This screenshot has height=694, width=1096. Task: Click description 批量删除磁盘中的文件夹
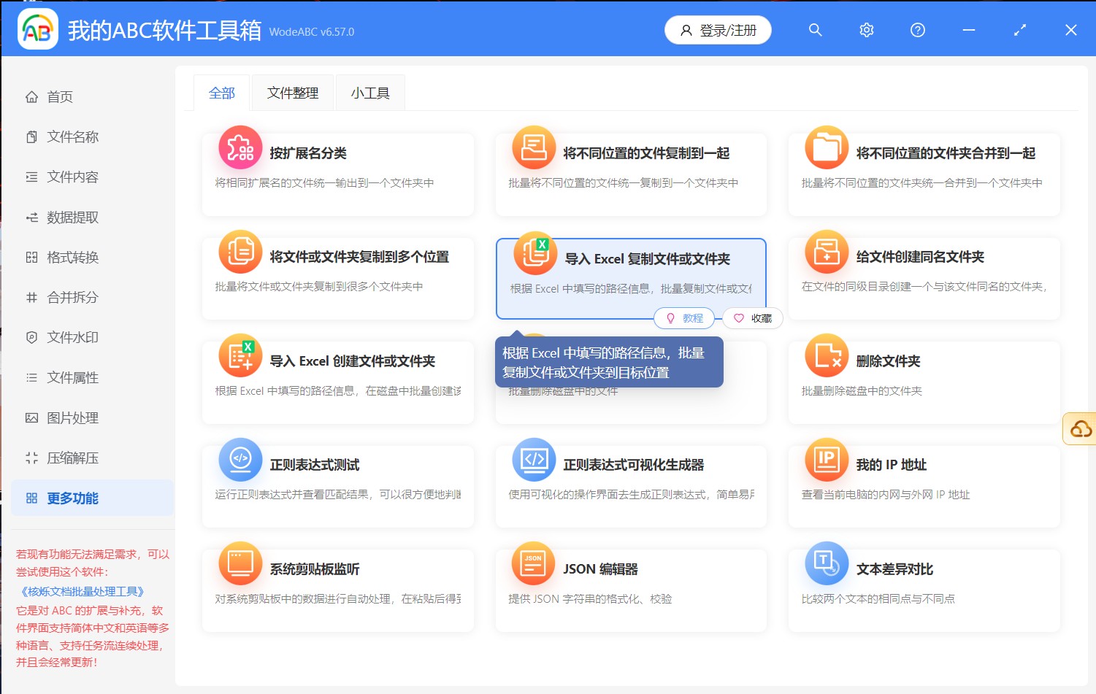coord(862,391)
